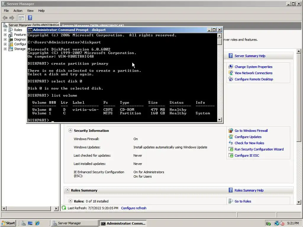This screenshot has width=303, height=227.
Task: Open the Go to Roles link
Action: pos(243,201)
